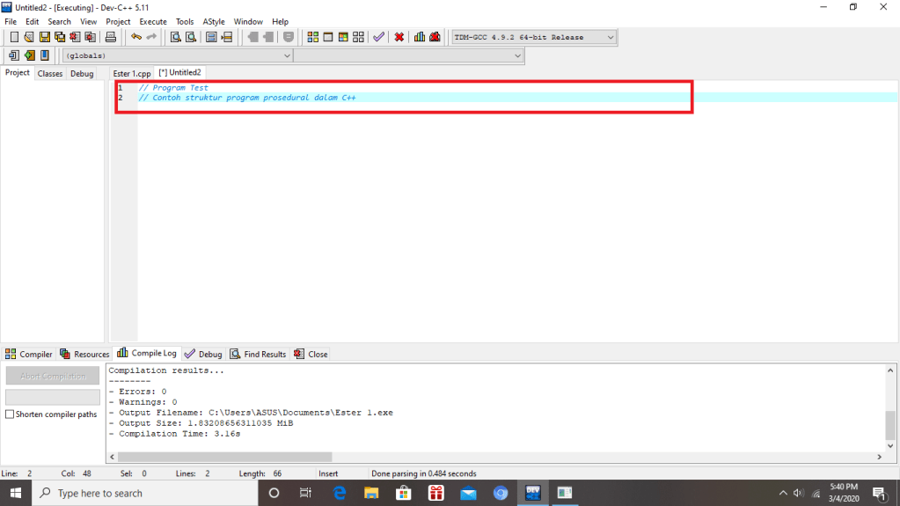Screen dimensions: 900x506
Task: Open the Execute menu
Action: coord(152,21)
